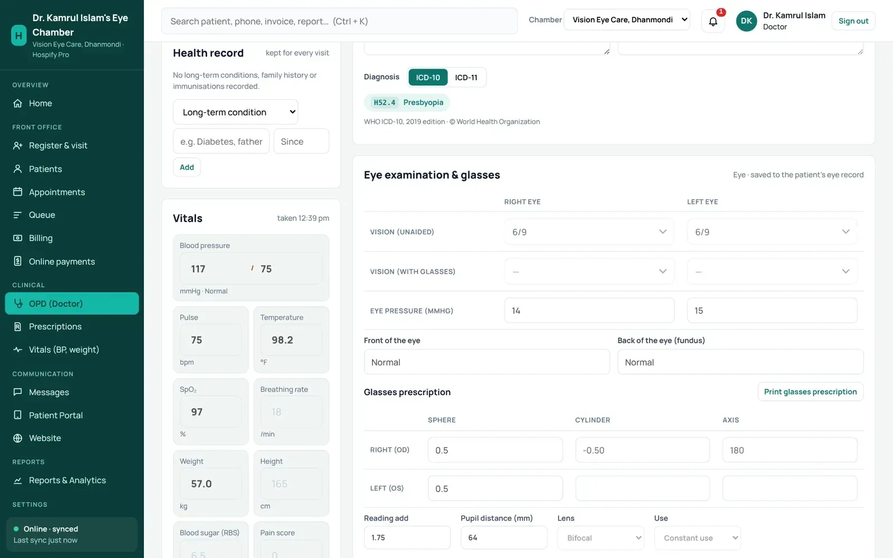The width and height of the screenshot is (893, 558).
Task: Click the Sign out button
Action: 853,21
